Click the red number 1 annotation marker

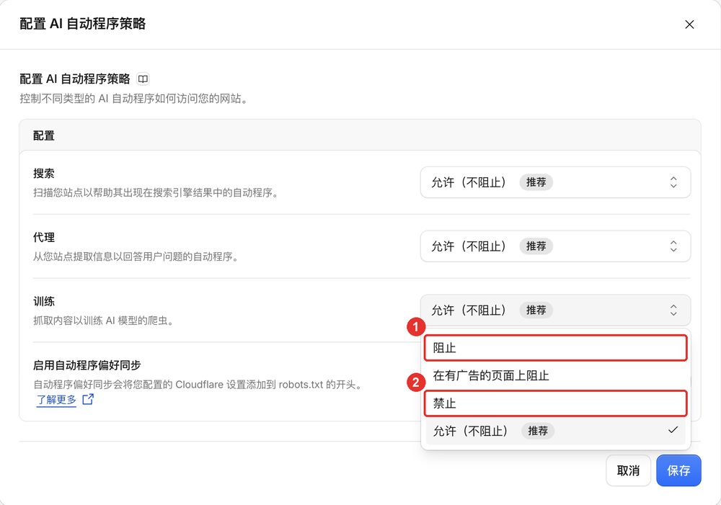(x=416, y=327)
